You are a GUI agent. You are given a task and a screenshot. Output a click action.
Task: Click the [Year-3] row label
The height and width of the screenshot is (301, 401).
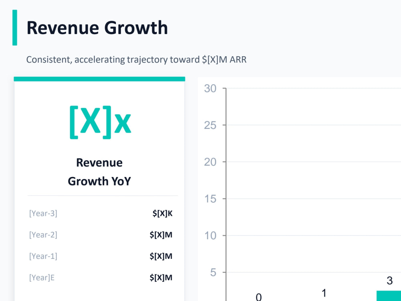43,213
